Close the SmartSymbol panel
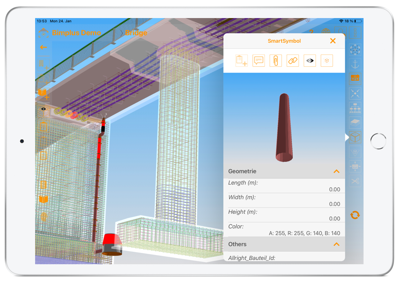This screenshot has height=283, width=399. 333,41
